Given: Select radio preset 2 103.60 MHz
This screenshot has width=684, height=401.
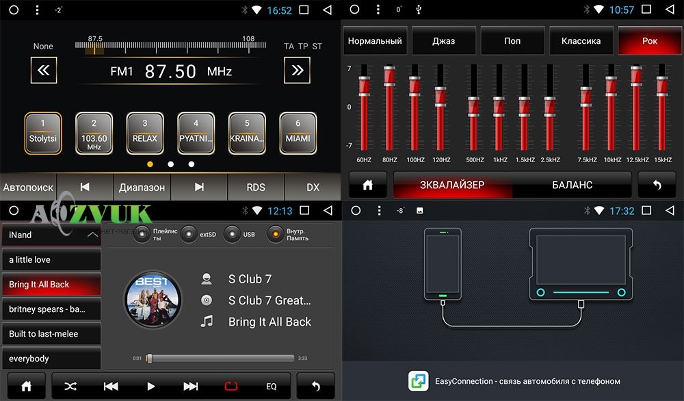Looking at the screenshot, I should [94, 133].
